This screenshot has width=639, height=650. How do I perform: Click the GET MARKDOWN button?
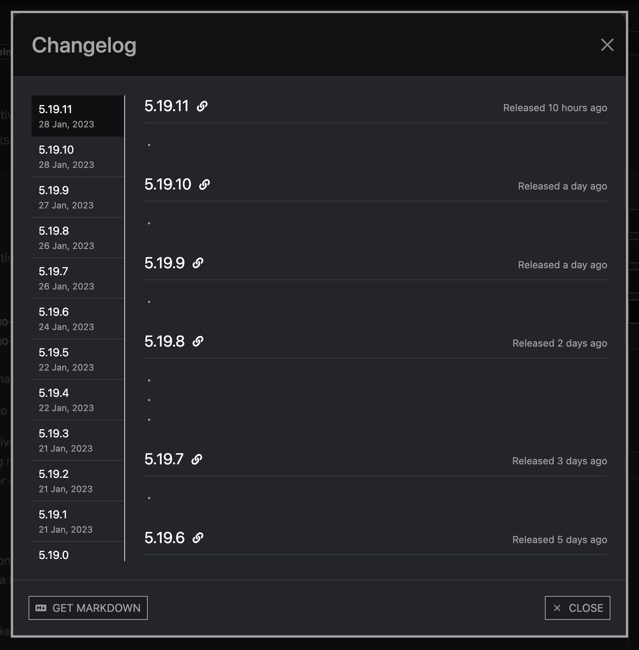coord(88,608)
